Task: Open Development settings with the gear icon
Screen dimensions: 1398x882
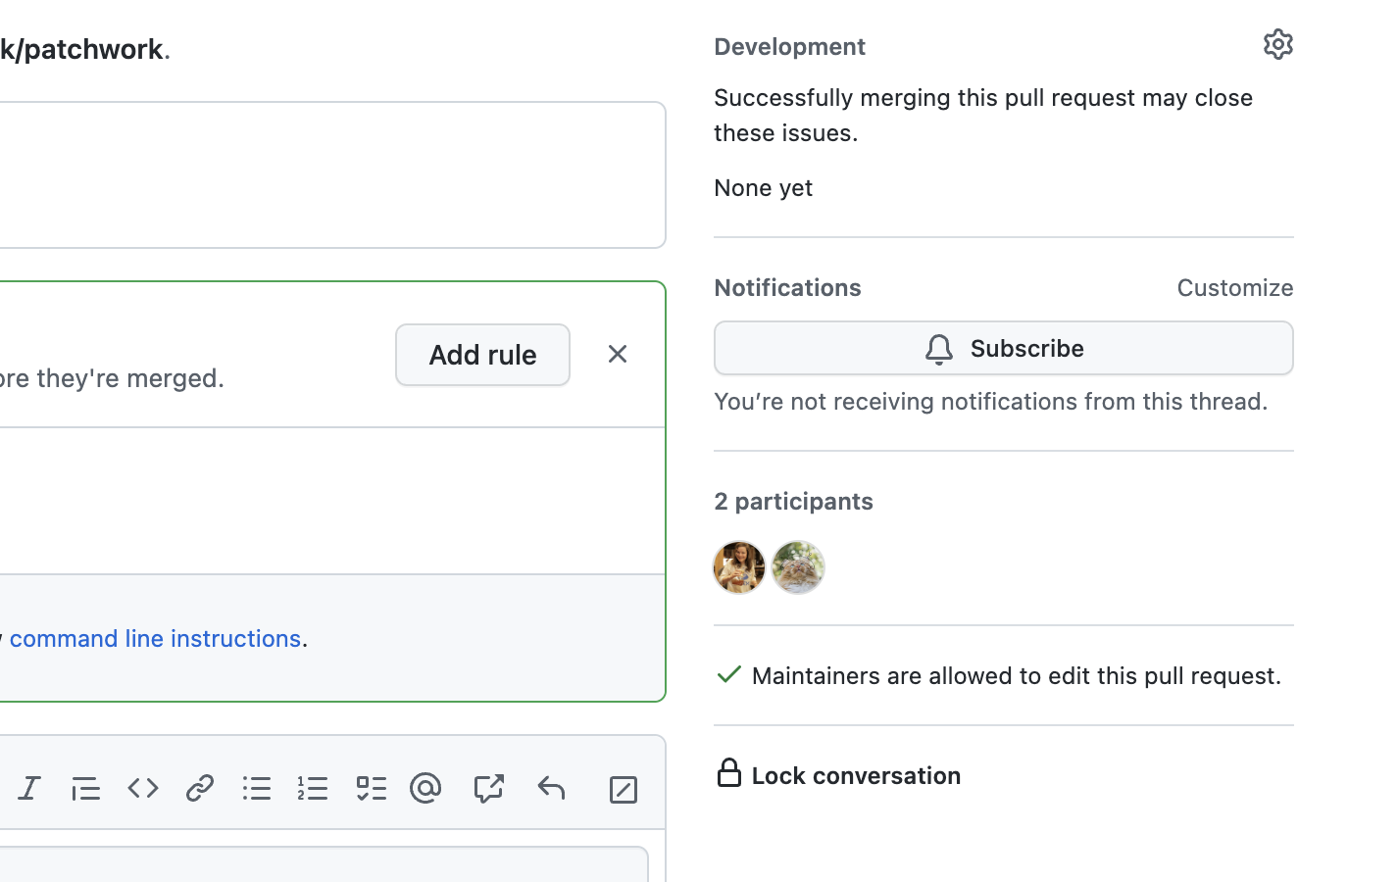Action: pyautogui.click(x=1277, y=44)
